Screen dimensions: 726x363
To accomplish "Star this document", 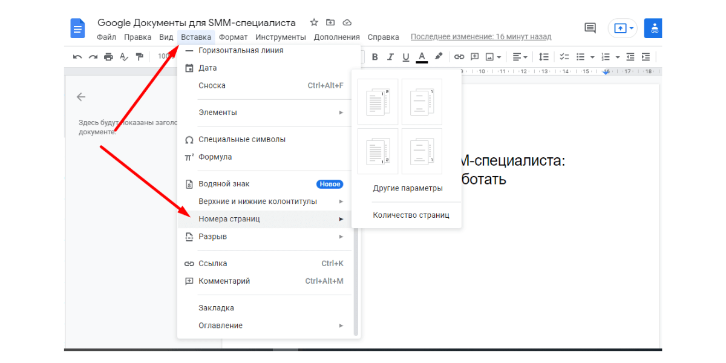I will (x=314, y=22).
